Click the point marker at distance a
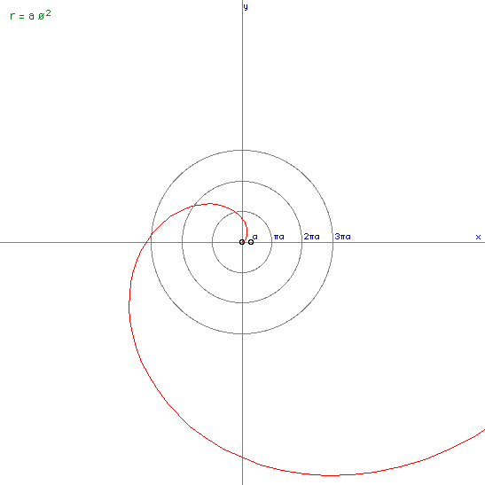 coord(251,242)
